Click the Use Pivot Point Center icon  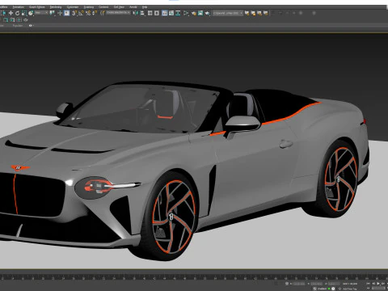[52, 13]
